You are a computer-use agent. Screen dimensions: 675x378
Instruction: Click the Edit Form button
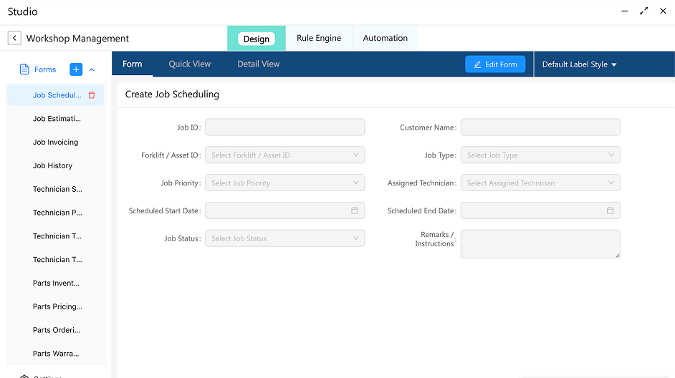[x=495, y=64]
